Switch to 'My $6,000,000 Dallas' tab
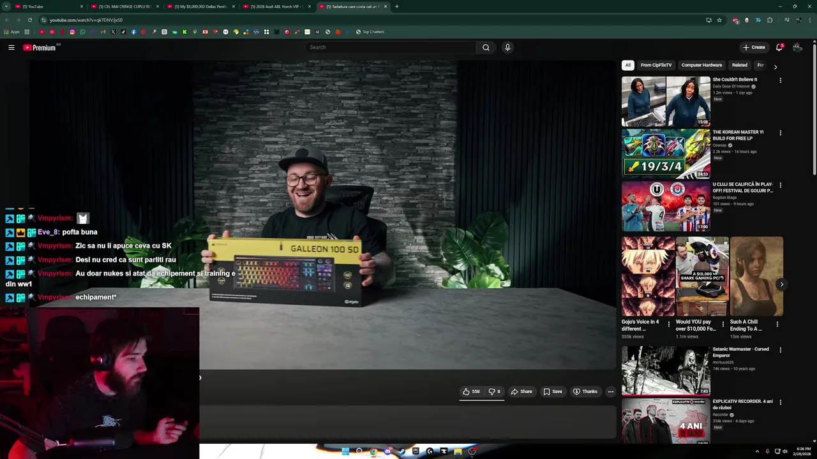This screenshot has height=459, width=817. (x=201, y=6)
